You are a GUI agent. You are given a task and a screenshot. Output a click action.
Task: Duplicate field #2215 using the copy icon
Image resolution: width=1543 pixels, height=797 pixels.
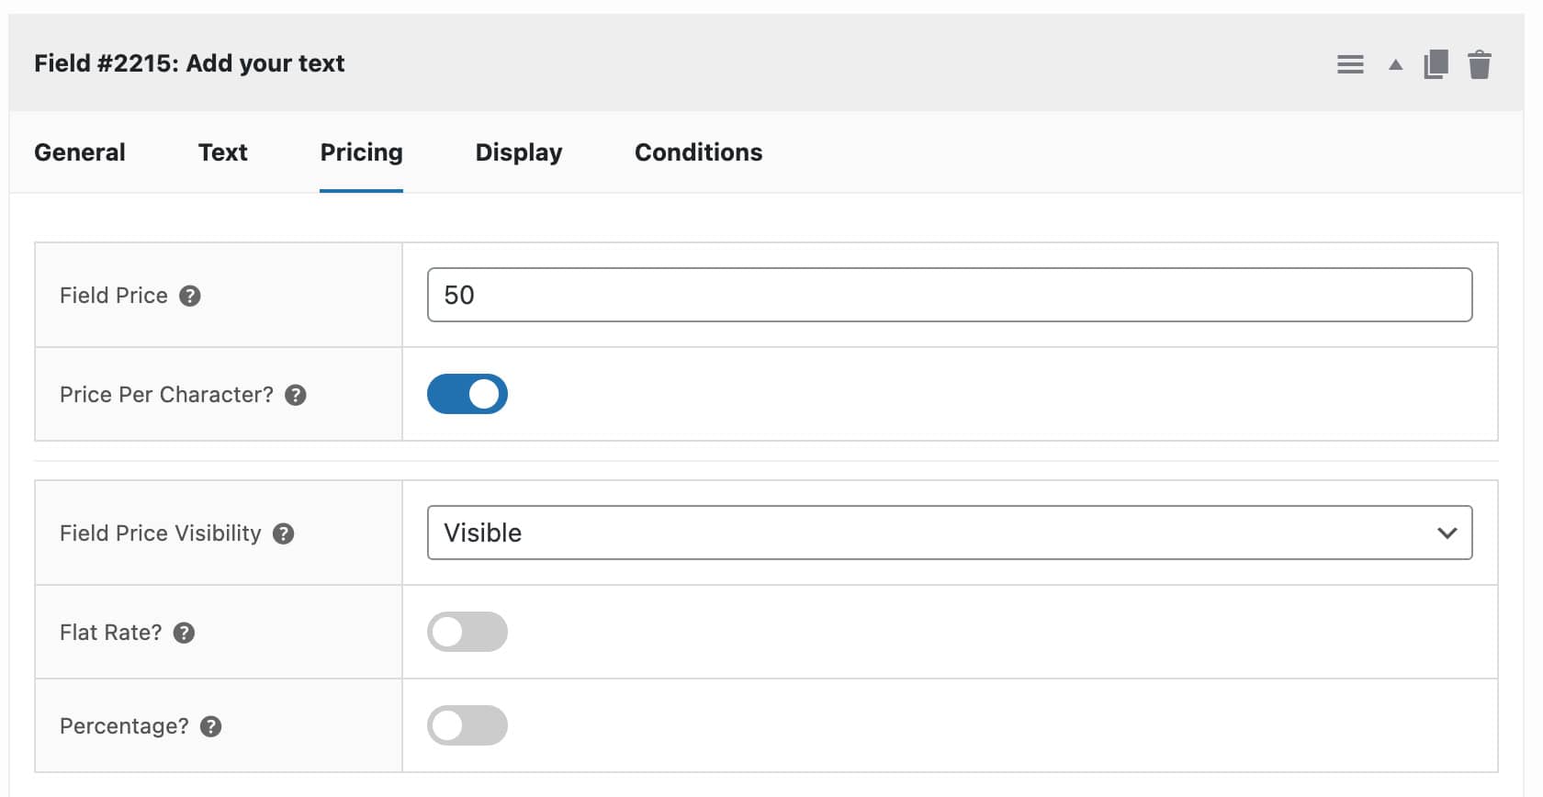click(x=1436, y=63)
